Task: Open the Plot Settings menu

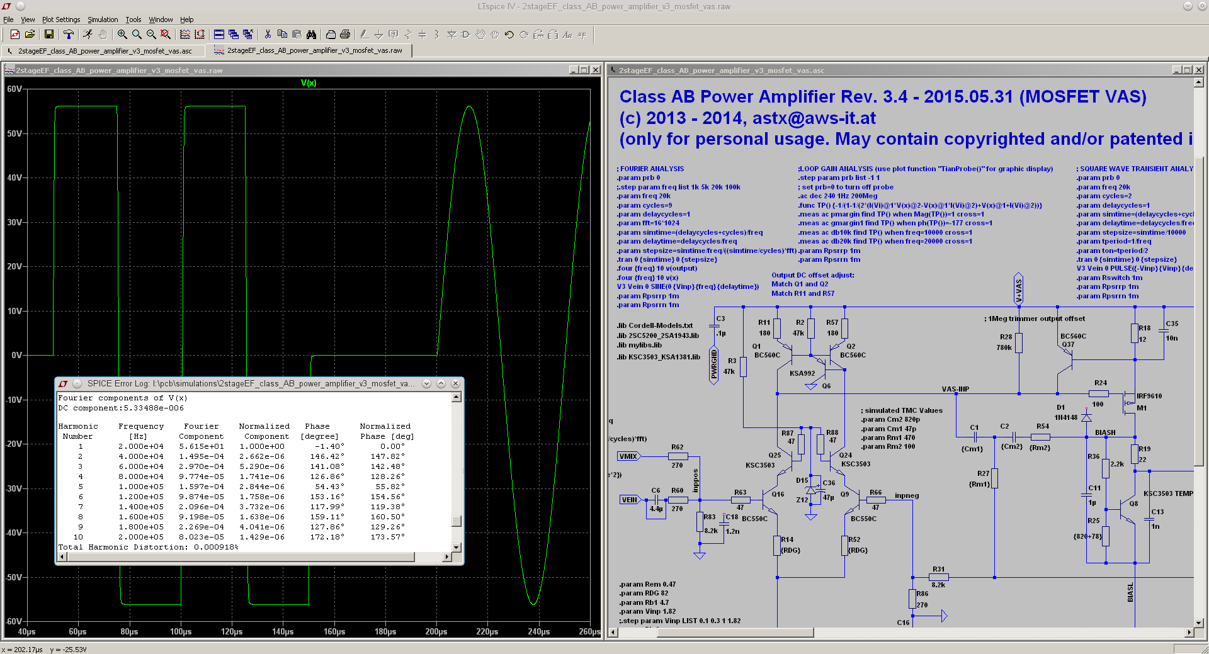Action: click(61, 20)
